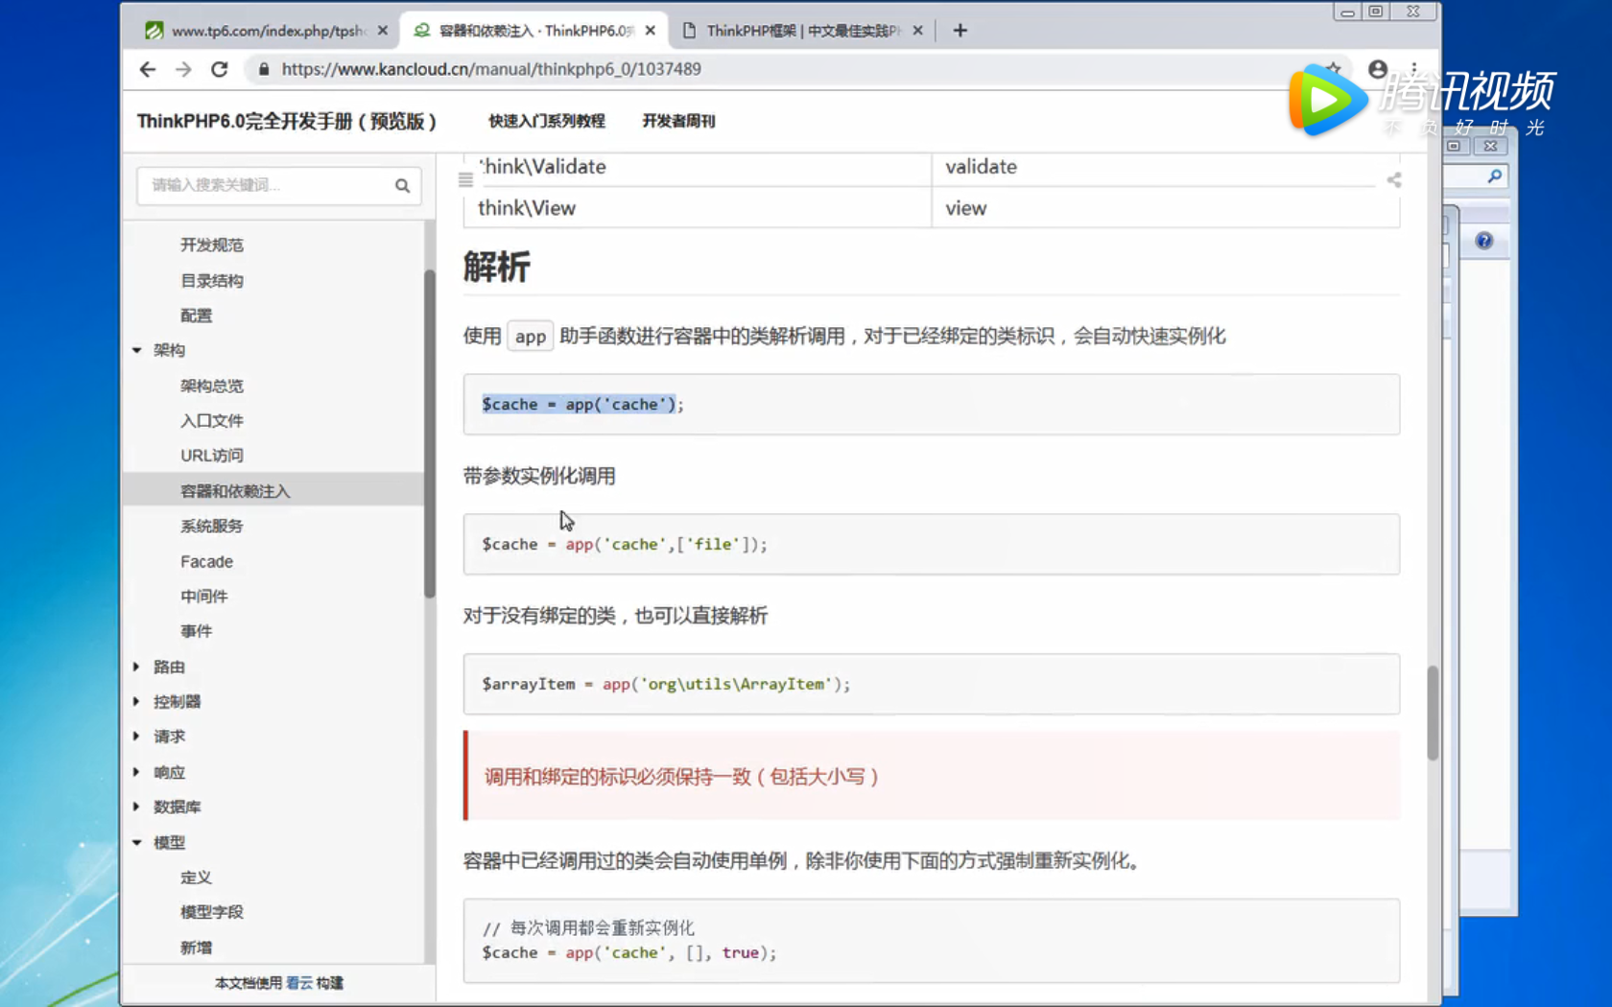
Task: Click the app('cache',['file']) code line
Action: click(625, 545)
